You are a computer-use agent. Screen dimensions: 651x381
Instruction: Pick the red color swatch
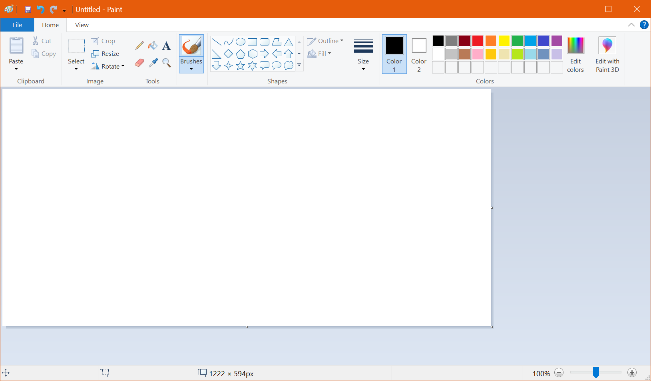(478, 41)
